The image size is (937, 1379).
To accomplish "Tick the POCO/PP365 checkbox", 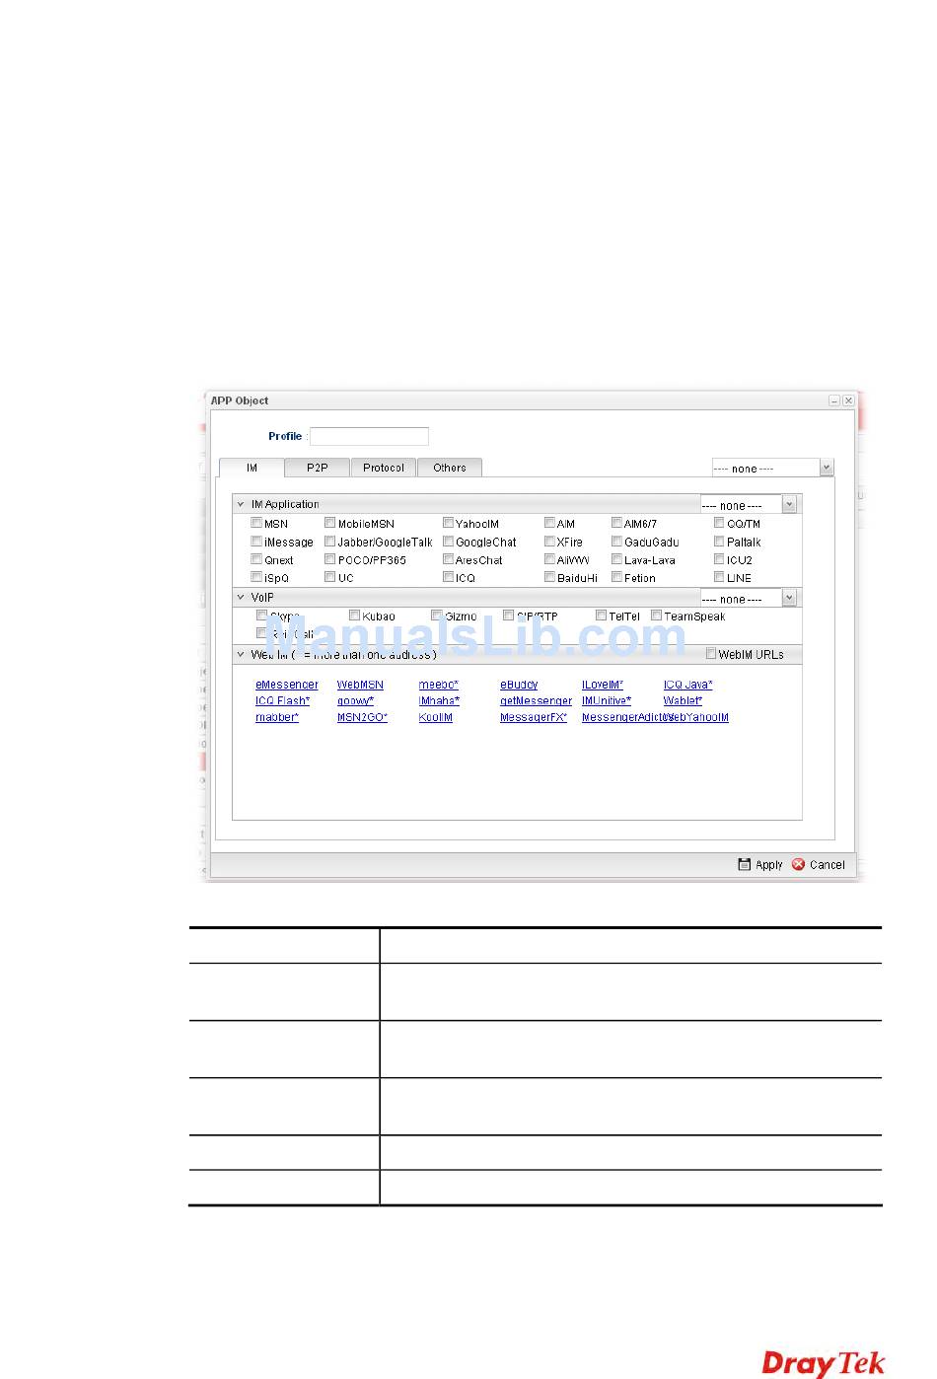I will [330, 559].
